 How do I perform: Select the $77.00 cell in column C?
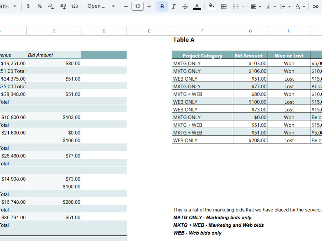(x=54, y=156)
